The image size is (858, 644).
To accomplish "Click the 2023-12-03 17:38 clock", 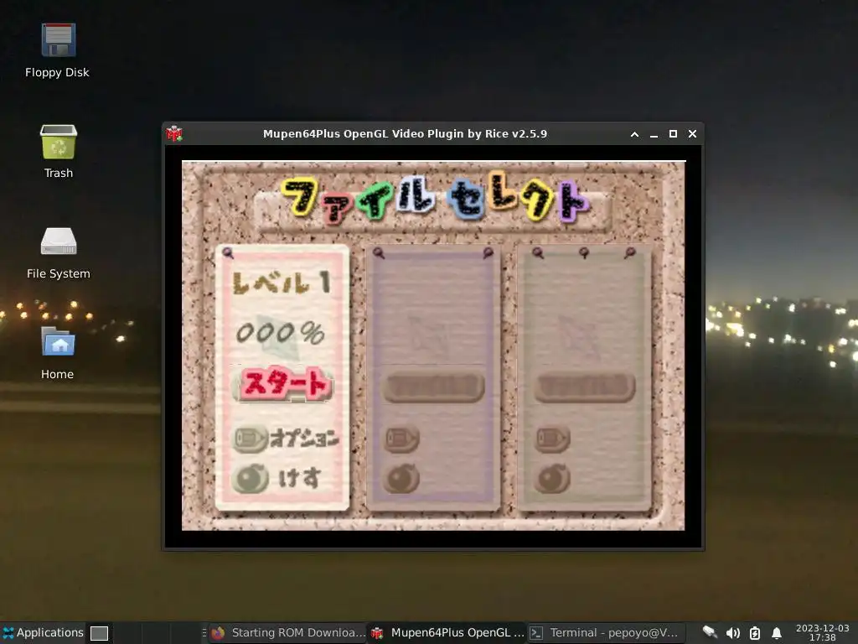I will coord(823,632).
